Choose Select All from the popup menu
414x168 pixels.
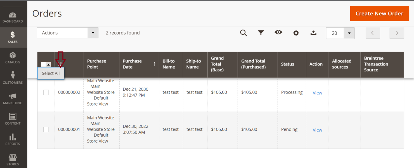coord(51,73)
